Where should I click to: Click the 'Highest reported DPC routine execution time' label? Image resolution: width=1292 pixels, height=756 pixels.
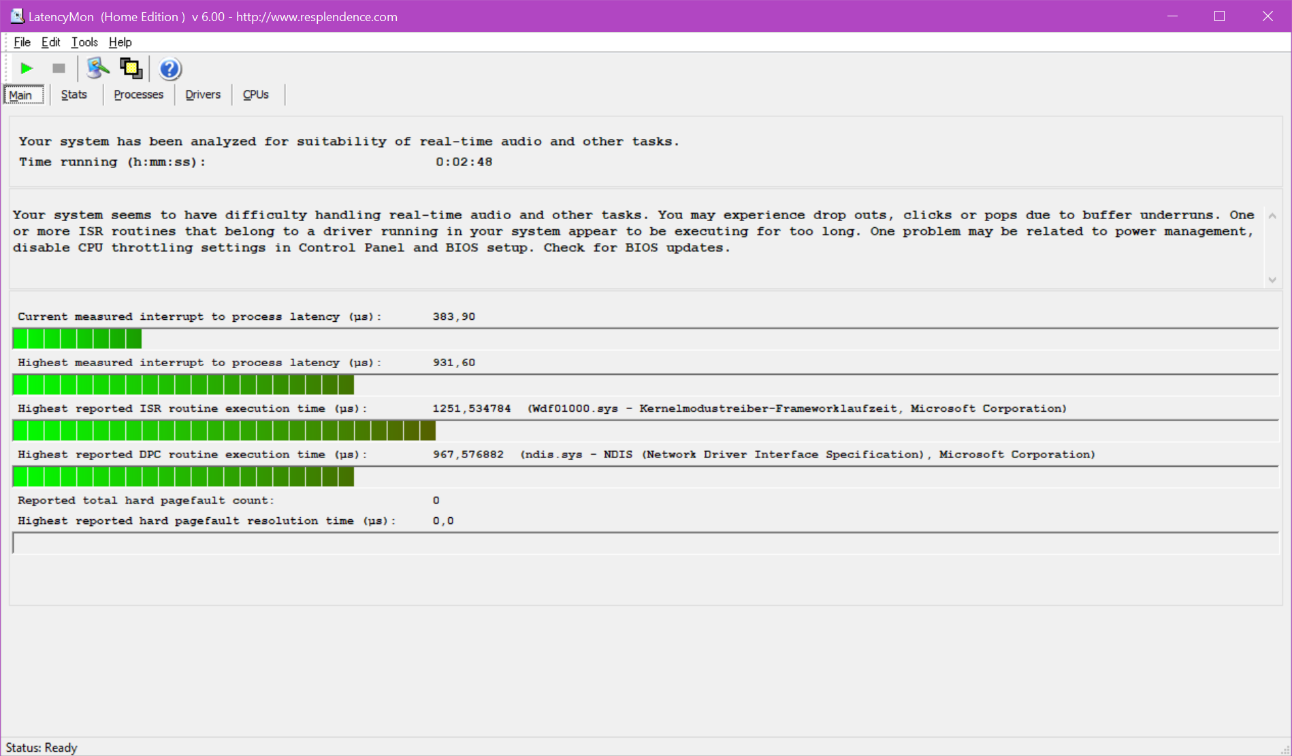point(193,455)
